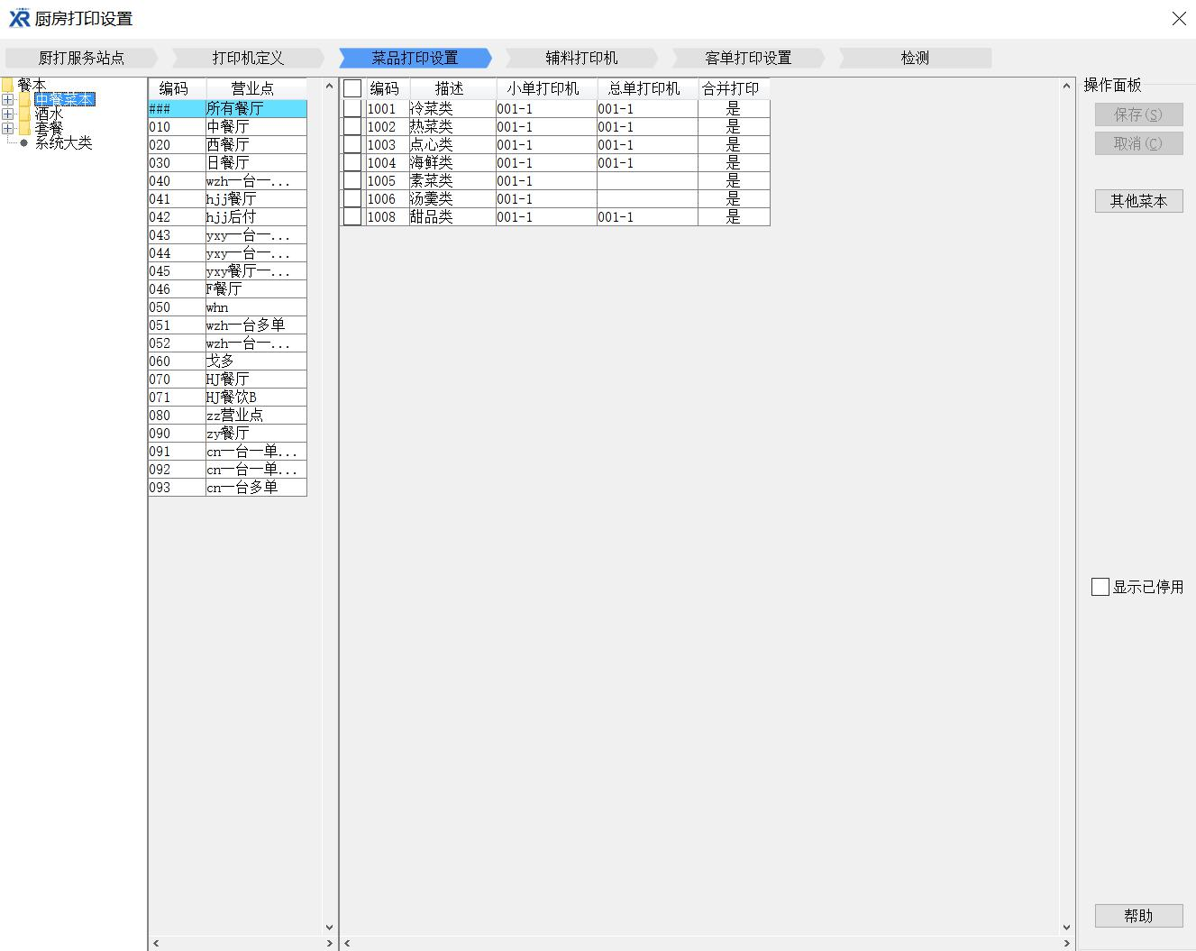Viewport: 1196px width, 951px height.
Task: Expand the 中餐菜本 tree node
Action: pyautogui.click(x=8, y=100)
